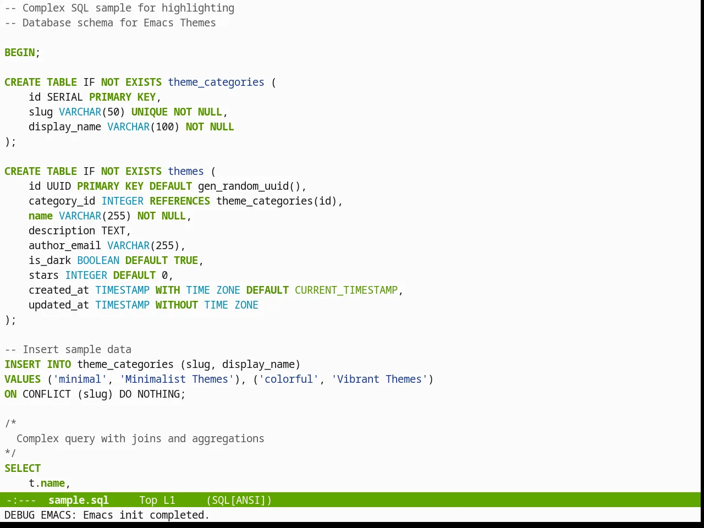
Task: Click created_at column name
Action: [x=59, y=290]
